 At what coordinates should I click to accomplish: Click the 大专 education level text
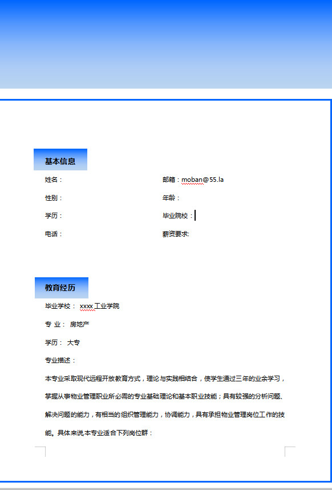(74, 342)
